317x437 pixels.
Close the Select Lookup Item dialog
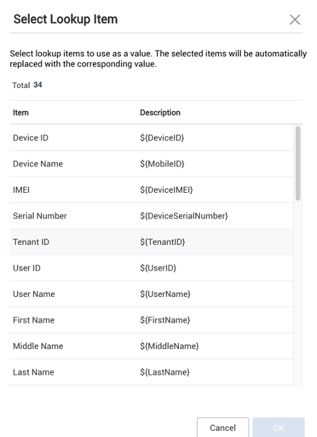click(295, 20)
